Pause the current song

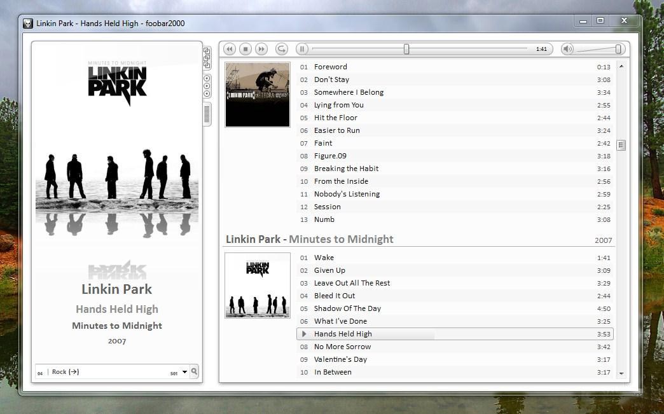(302, 49)
